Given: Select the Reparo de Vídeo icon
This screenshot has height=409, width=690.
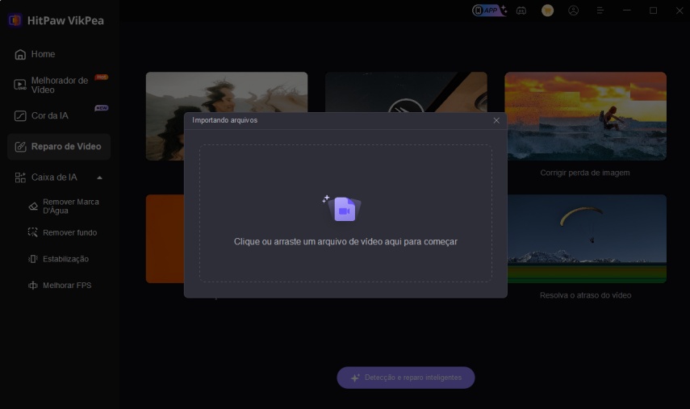Looking at the screenshot, I should click(20, 147).
